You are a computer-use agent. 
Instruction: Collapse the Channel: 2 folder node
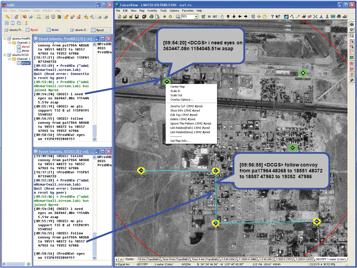coord(10,43)
